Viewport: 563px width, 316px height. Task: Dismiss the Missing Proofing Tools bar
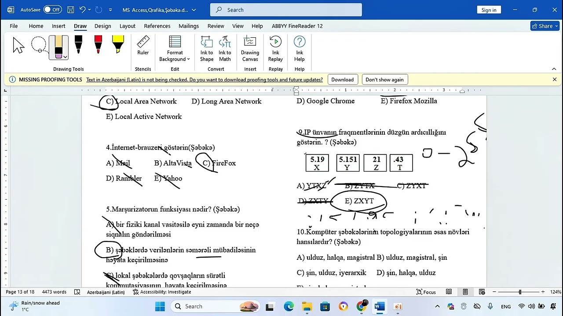(x=555, y=79)
